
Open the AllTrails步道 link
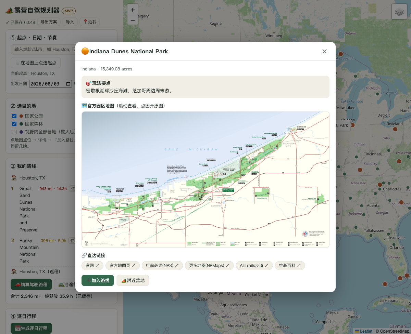point(254,266)
